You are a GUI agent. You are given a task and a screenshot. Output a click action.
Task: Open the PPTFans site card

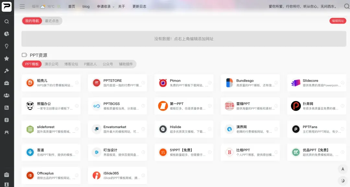pos(317,129)
